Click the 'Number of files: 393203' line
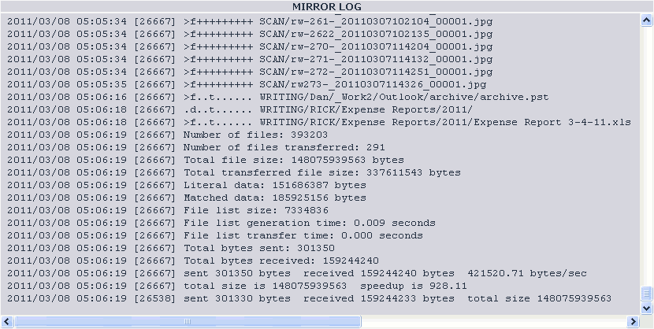The height and width of the screenshot is (329, 654). (x=167, y=135)
